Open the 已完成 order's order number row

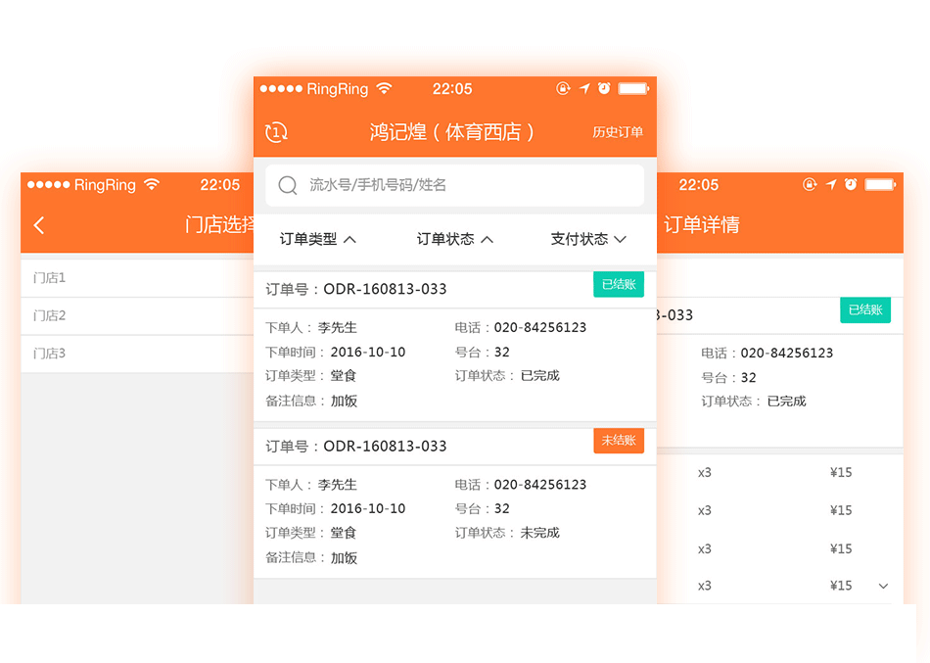point(454,290)
